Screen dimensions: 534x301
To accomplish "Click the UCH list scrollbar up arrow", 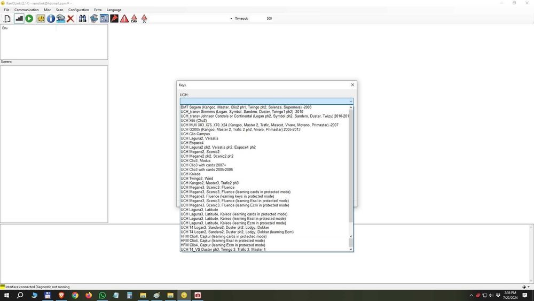I will [x=351, y=107].
